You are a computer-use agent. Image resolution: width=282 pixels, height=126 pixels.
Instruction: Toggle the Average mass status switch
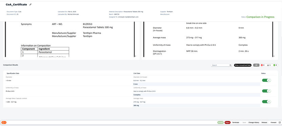[x=266, y=102]
